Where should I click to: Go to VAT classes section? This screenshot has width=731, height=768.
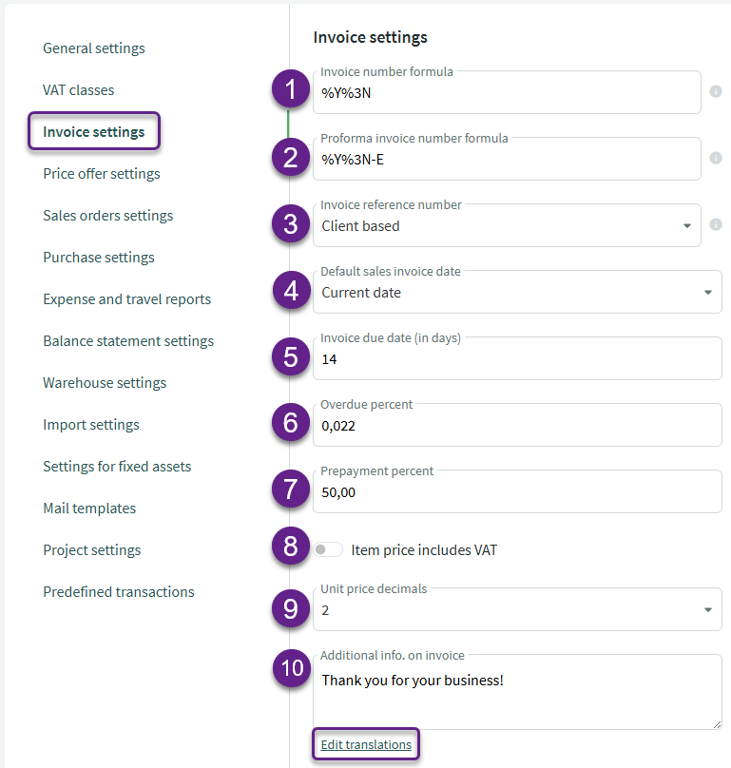point(78,90)
